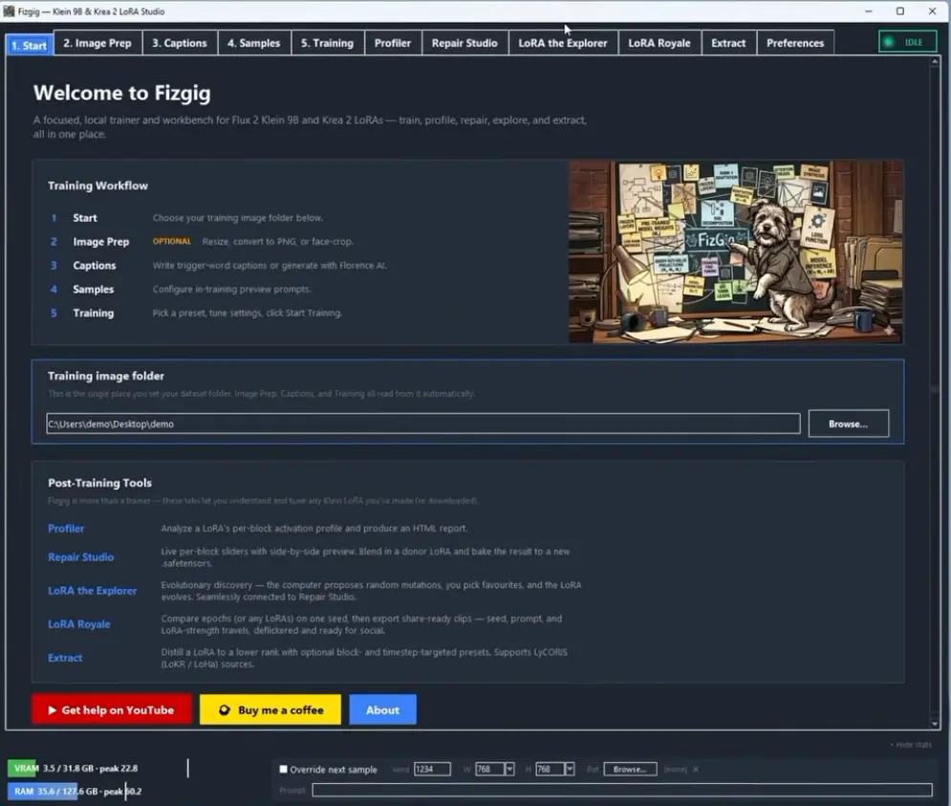
Task: Click the LoRA Royale link in Post-Training Tools
Action: click(79, 624)
